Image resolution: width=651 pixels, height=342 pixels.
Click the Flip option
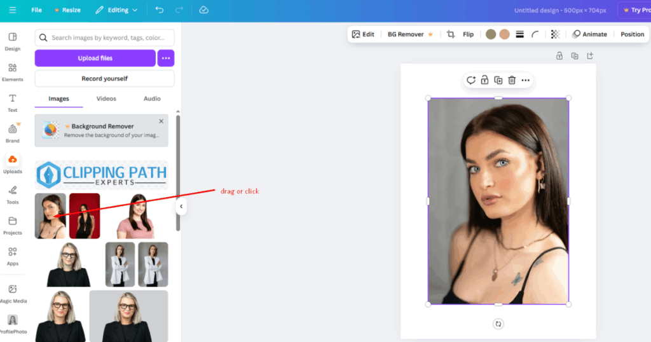[469, 34]
